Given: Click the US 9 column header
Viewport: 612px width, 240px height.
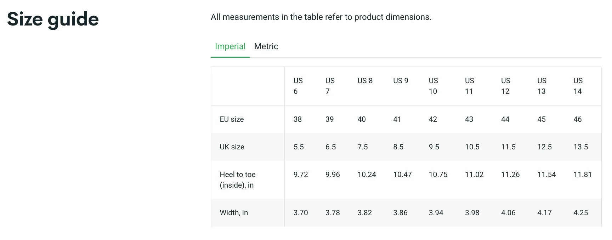Looking at the screenshot, I should (401, 81).
